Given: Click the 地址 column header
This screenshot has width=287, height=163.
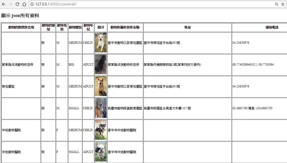Looking at the screenshot, I should [x=188, y=27].
